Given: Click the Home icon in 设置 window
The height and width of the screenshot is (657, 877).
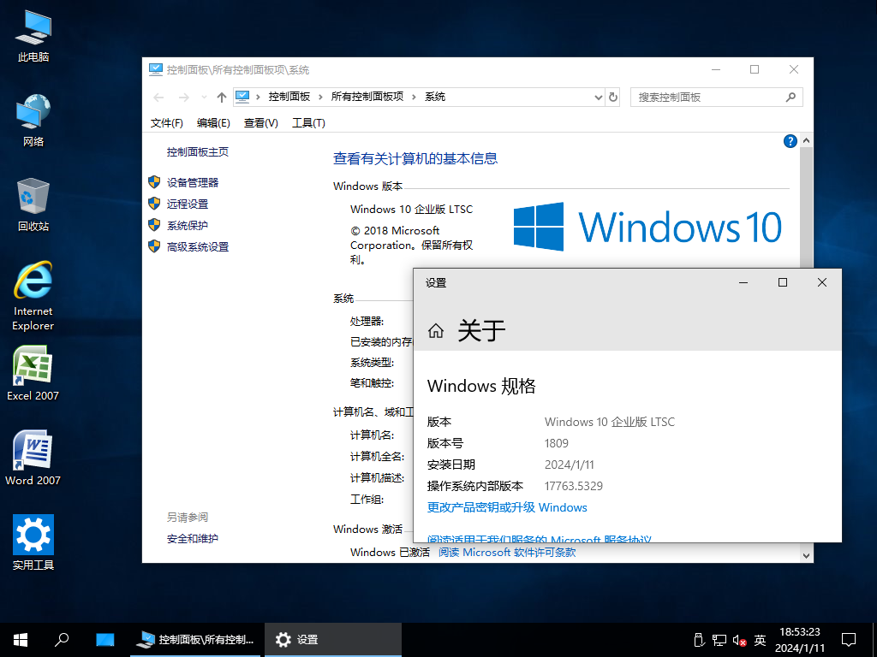Looking at the screenshot, I should coord(436,331).
